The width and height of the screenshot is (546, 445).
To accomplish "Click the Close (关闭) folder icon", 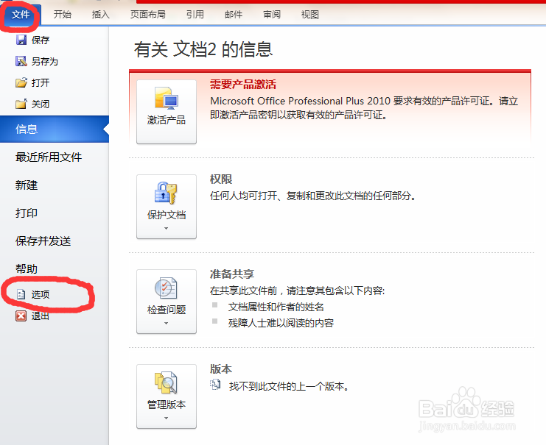I will point(21,104).
